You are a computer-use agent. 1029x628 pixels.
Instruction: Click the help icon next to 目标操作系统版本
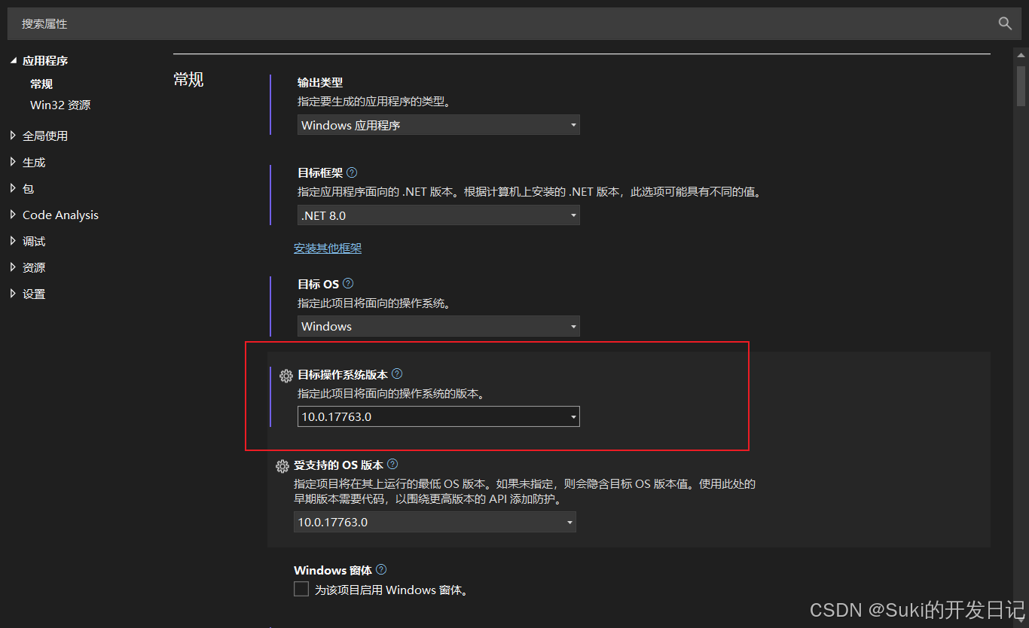tap(397, 373)
